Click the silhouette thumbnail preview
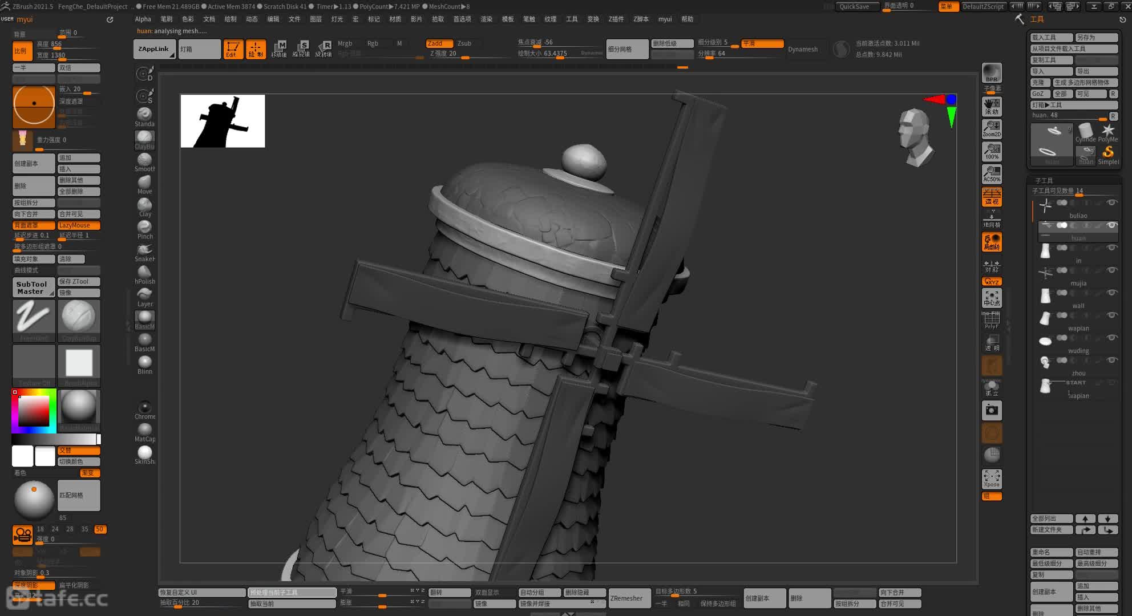 (223, 121)
